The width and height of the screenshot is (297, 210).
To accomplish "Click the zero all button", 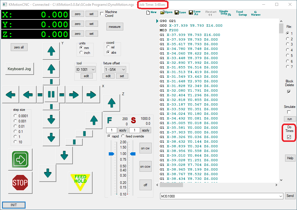I will point(19,47).
